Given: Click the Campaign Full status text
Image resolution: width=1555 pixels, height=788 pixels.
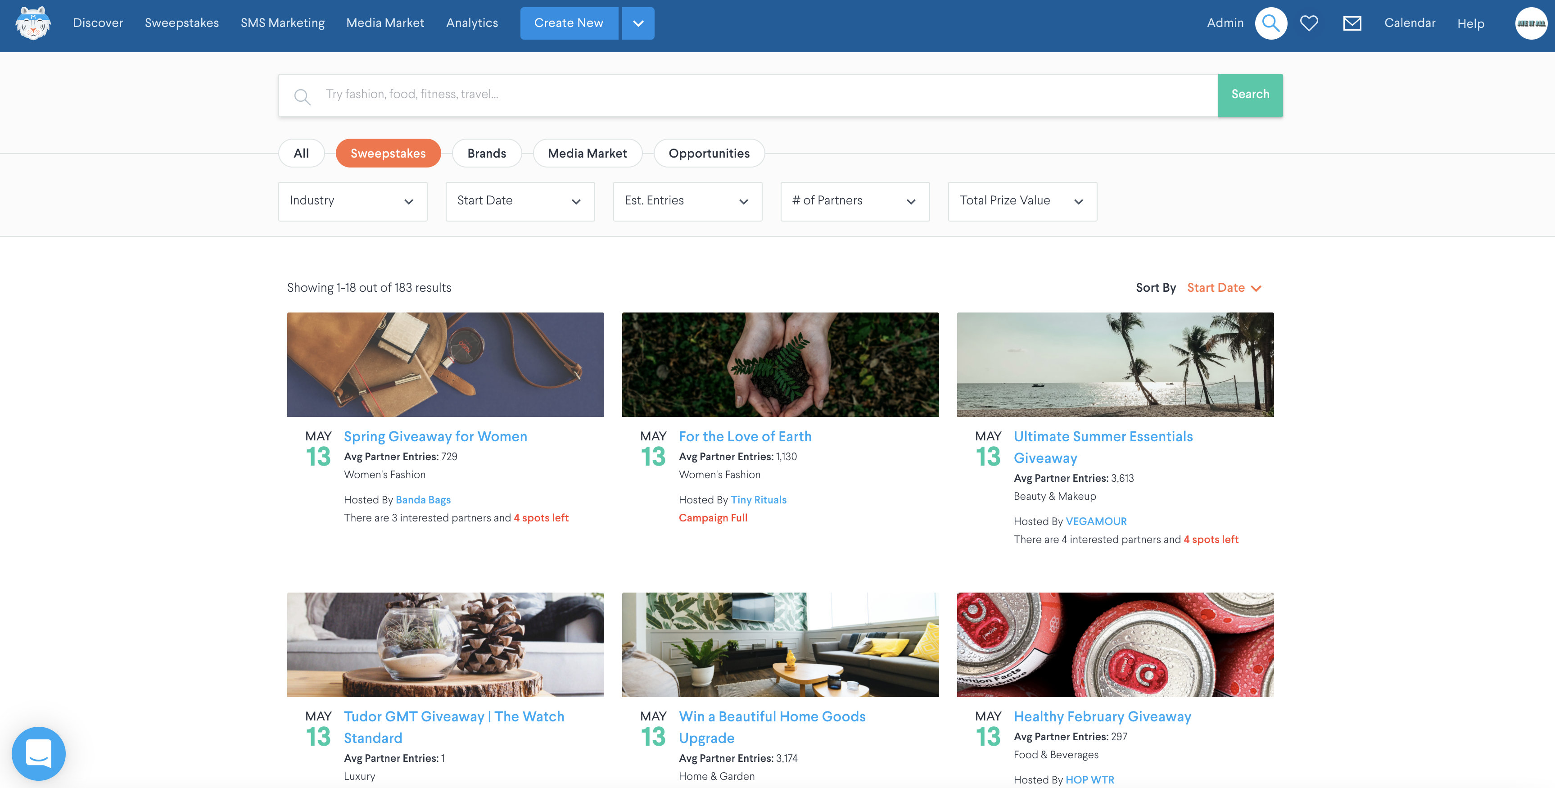Looking at the screenshot, I should [713, 518].
